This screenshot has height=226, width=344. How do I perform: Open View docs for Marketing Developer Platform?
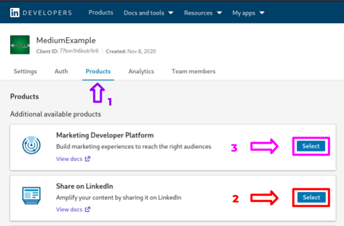tap(70, 159)
